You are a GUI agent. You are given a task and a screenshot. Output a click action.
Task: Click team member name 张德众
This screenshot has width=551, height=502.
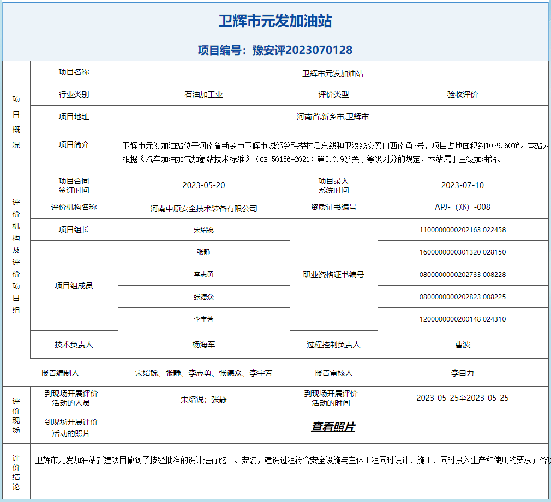tap(204, 297)
